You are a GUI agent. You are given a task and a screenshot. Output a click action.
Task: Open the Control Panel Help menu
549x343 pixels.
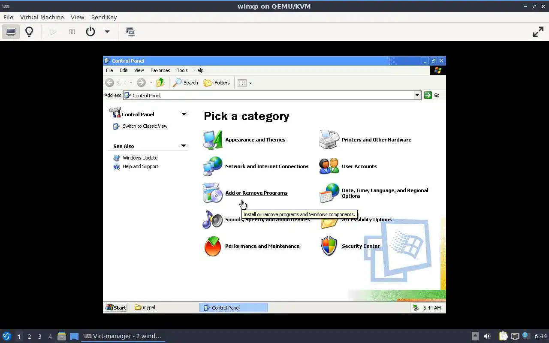pos(199,70)
